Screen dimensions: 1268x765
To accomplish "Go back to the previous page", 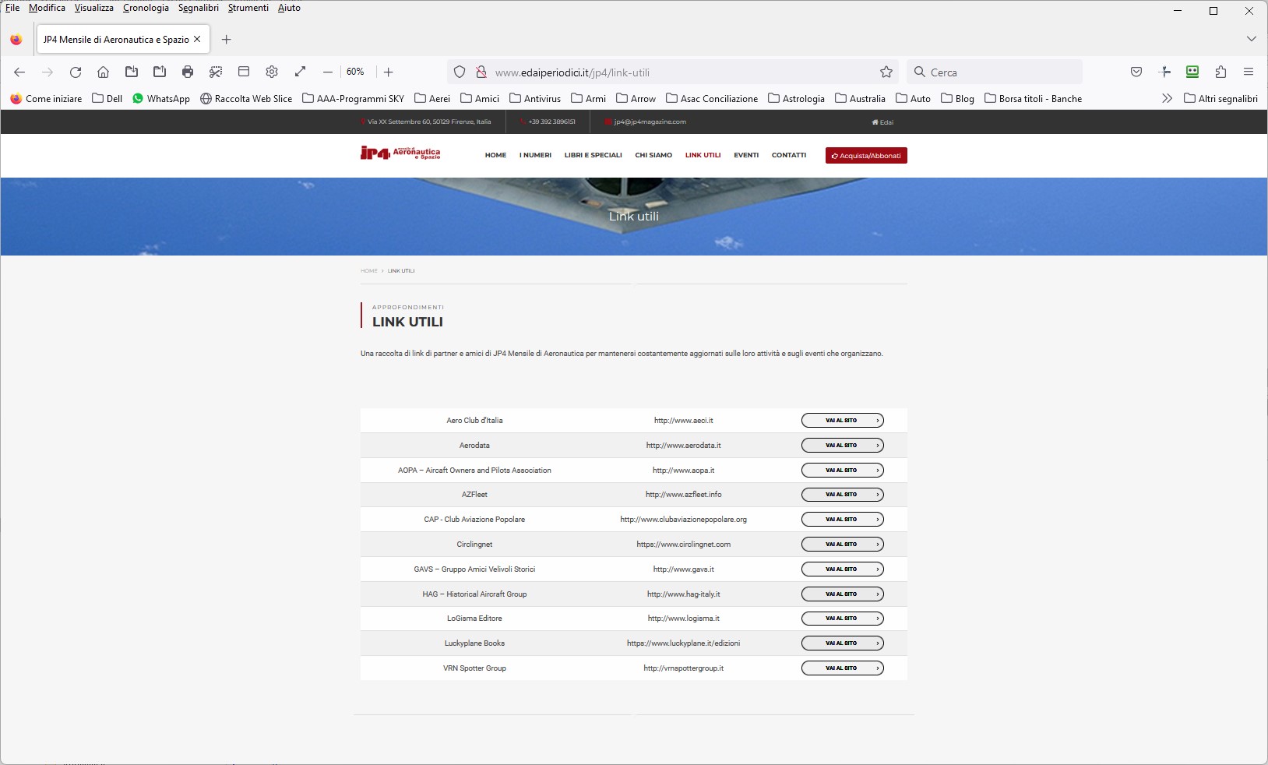I will [19, 72].
